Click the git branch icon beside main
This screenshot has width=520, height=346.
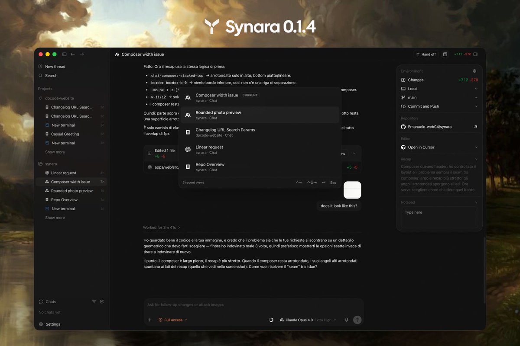[x=403, y=97]
